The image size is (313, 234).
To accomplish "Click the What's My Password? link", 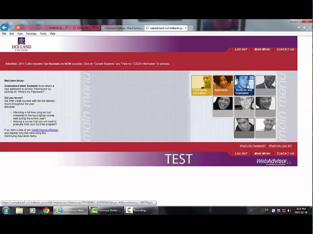I will (252, 146).
